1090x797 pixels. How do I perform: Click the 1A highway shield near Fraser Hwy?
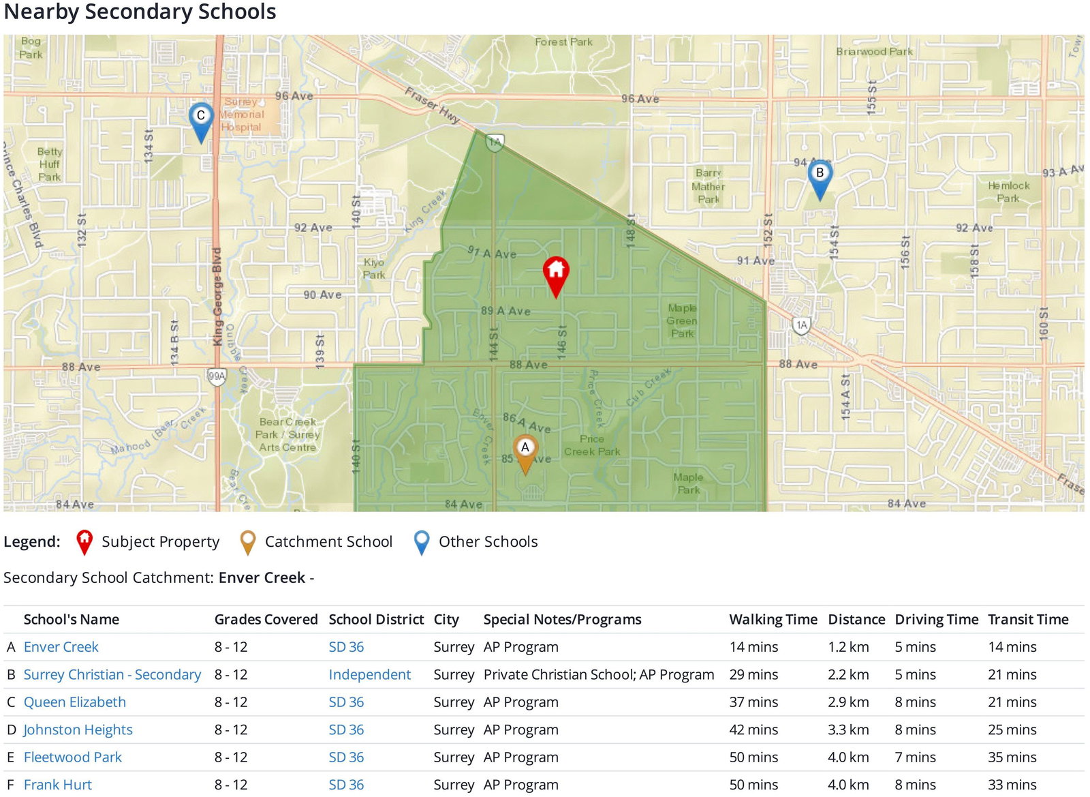(x=495, y=142)
